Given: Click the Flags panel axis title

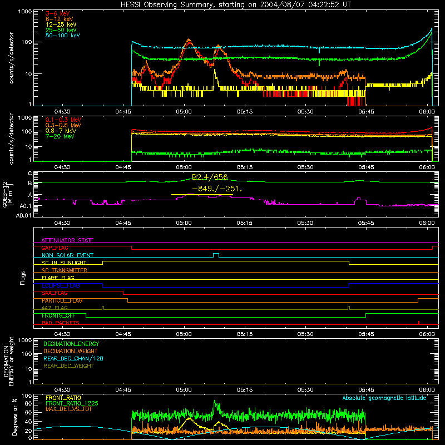Looking at the screenshot, I should 23,278.
